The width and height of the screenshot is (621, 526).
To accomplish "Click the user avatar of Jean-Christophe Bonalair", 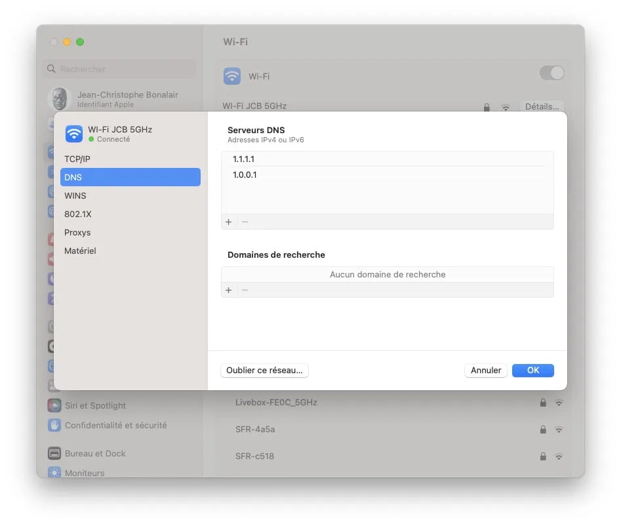I will click(x=60, y=98).
